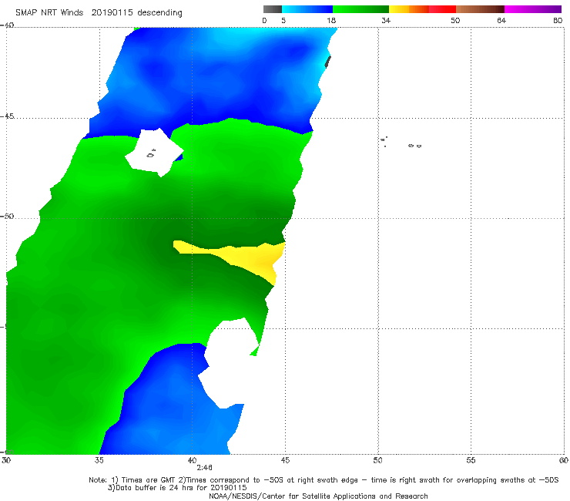Click the longitude axis label "30"

(6, 460)
